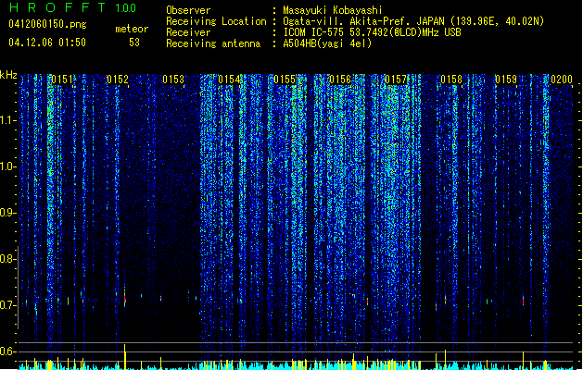Click the 1.0 kHz frequency tick label
Viewport: 583px width, 370px height.
[8, 166]
